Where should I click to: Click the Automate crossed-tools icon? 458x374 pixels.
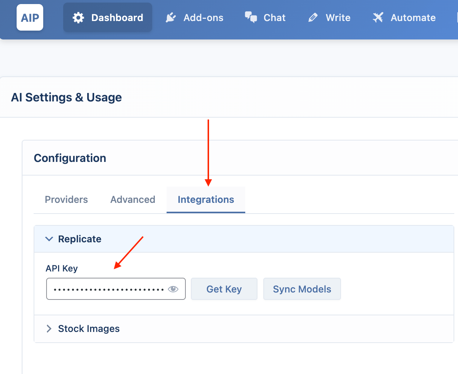[x=378, y=18]
